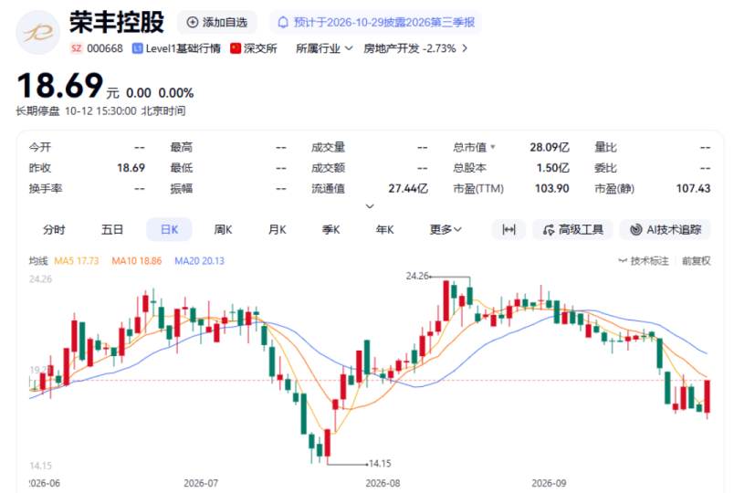Switch to 年K chart tab
This screenshot has height=493, width=734.
pos(384,229)
